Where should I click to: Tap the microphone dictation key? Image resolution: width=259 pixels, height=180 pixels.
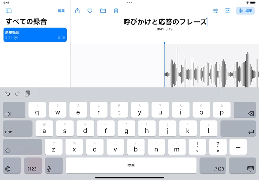[x=49, y=169]
